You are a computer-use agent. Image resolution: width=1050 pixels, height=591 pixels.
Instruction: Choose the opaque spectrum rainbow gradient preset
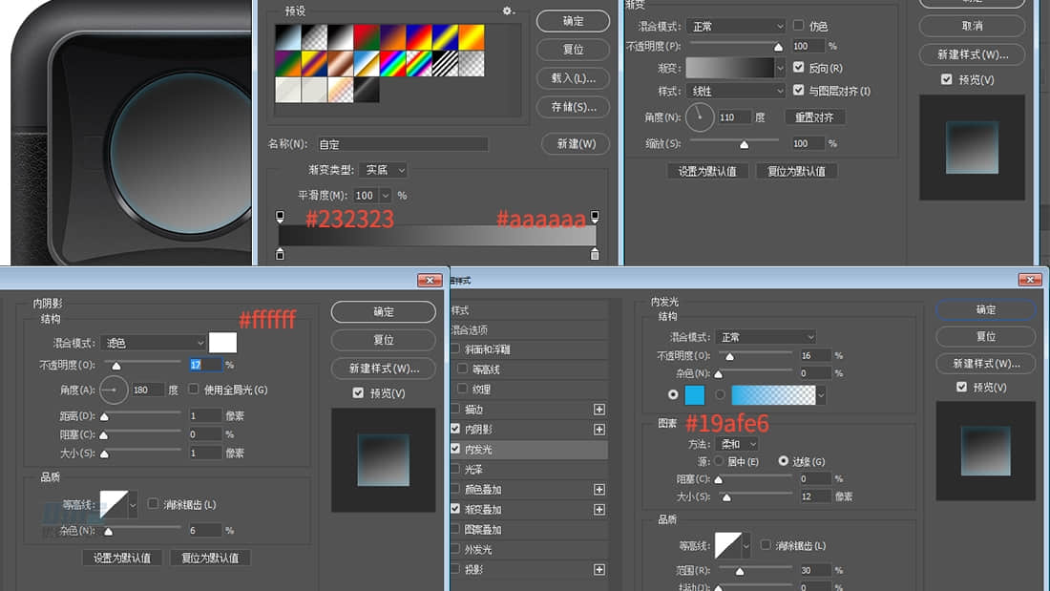392,64
